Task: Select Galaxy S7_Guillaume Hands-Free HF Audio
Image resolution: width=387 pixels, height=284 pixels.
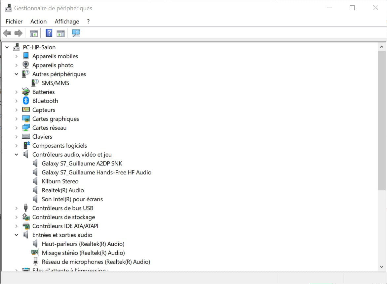Action: [97, 172]
